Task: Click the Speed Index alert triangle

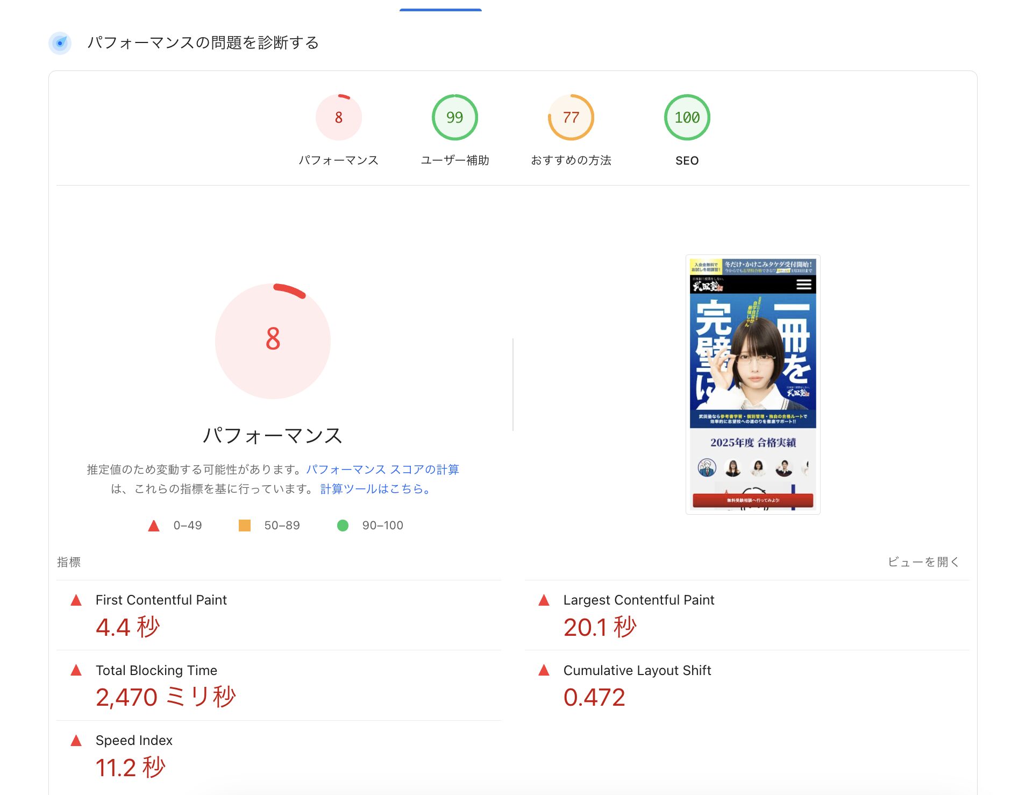Action: (x=77, y=740)
